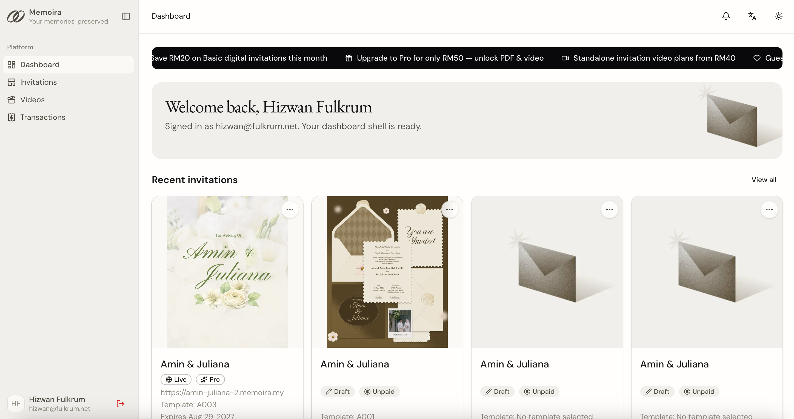The height and width of the screenshot is (419, 794).
Task: Click 'Template: A003' text
Action: tap(188, 404)
